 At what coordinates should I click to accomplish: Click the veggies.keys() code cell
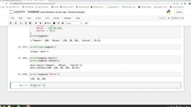coord(105,59)
